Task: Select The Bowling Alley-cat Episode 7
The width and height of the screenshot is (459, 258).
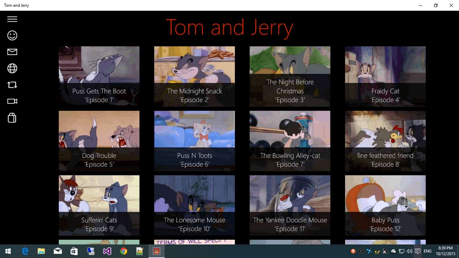Action: click(x=290, y=141)
